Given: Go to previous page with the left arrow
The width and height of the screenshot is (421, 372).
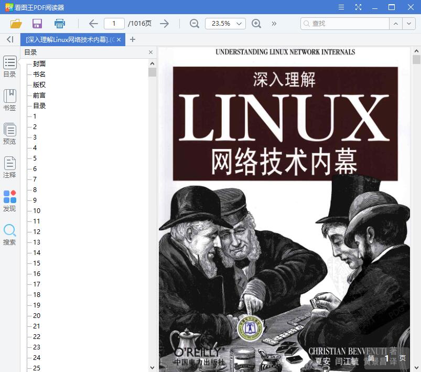Looking at the screenshot, I should (x=93, y=24).
